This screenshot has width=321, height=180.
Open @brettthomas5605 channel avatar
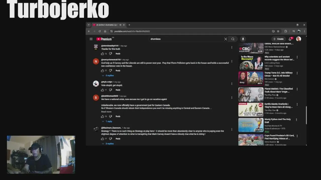point(96,98)
